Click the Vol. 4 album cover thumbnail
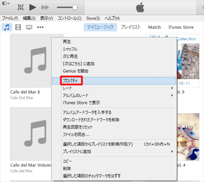The width and height of the screenshot is (204, 182). [x=188, y=137]
